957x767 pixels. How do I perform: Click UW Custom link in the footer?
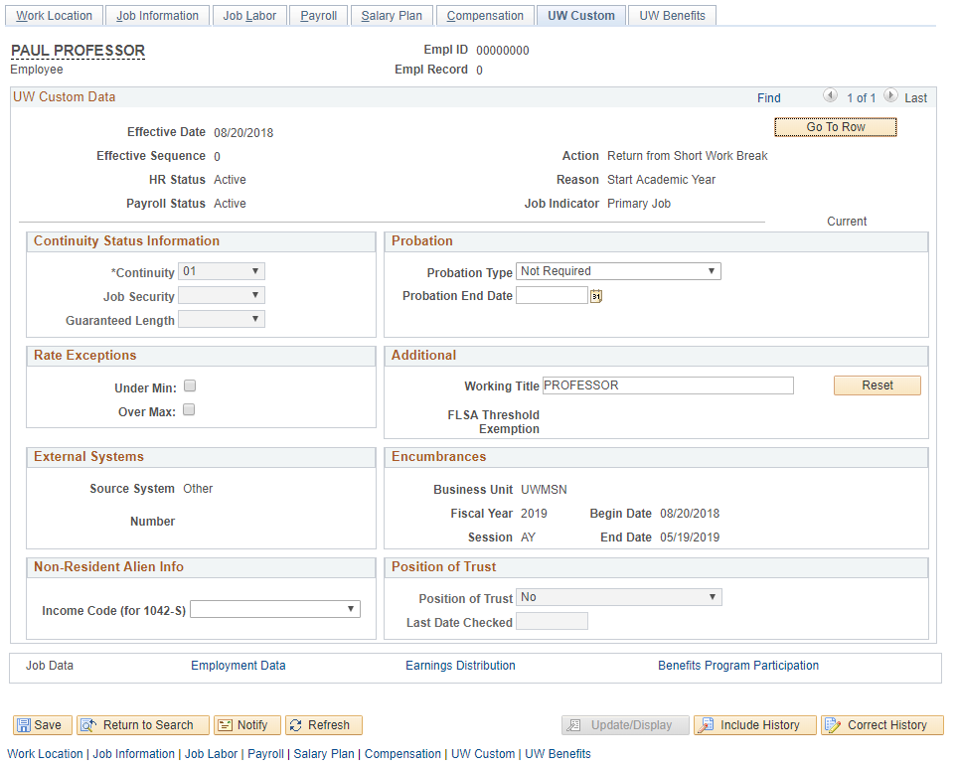483,753
